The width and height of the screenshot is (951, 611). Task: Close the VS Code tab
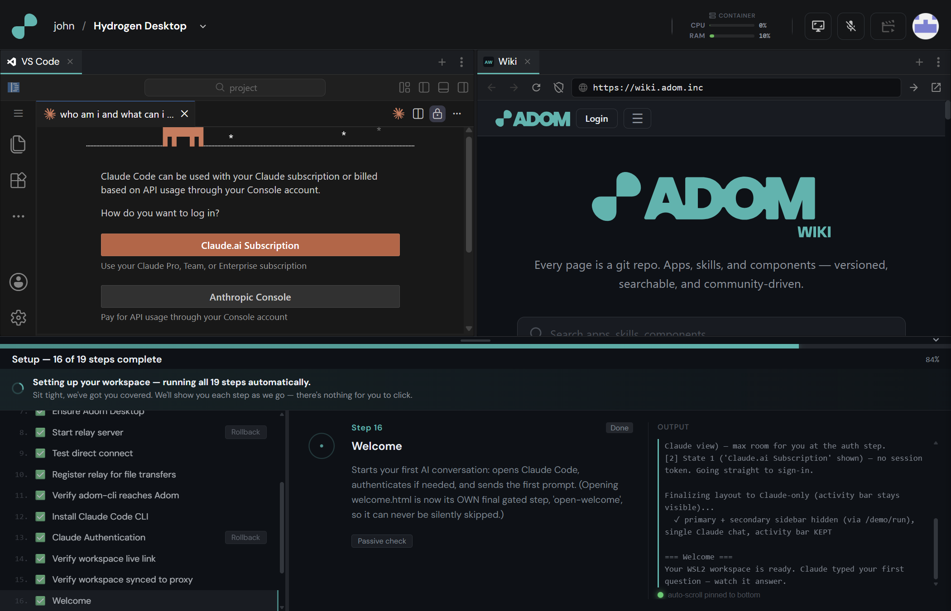click(x=70, y=62)
